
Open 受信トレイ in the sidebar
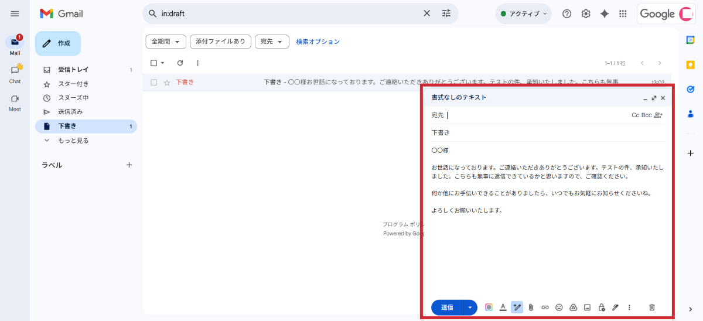click(x=73, y=70)
